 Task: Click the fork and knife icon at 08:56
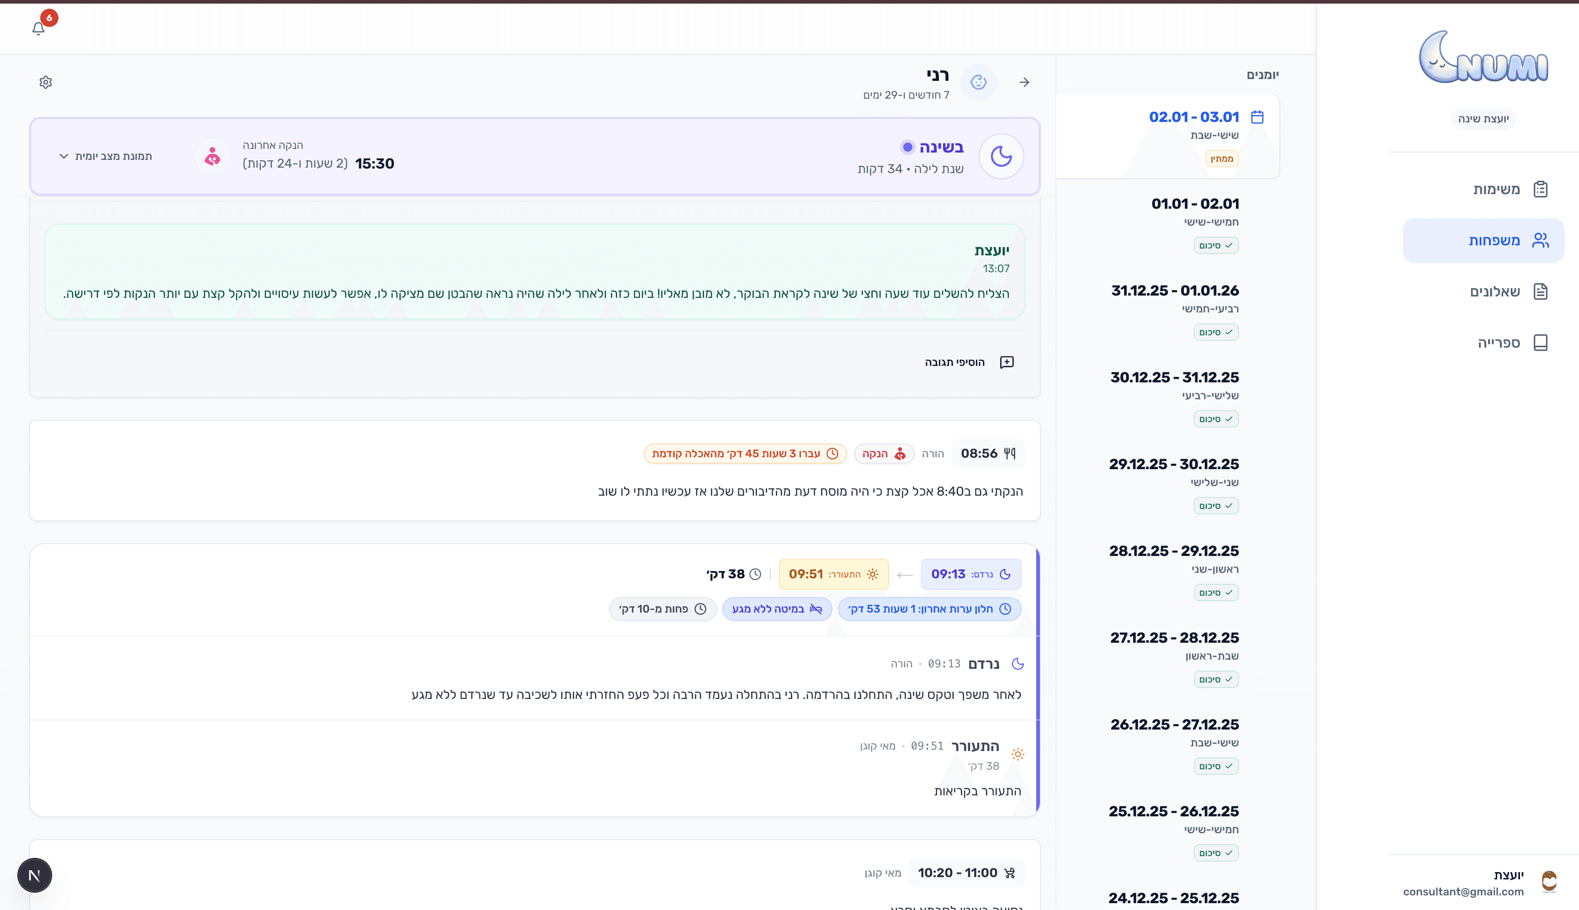[1010, 454]
